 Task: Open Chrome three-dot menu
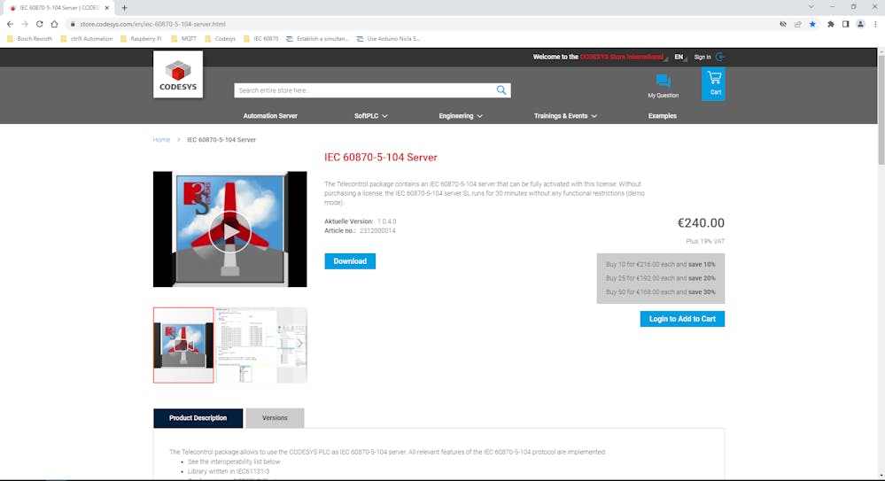point(875,24)
